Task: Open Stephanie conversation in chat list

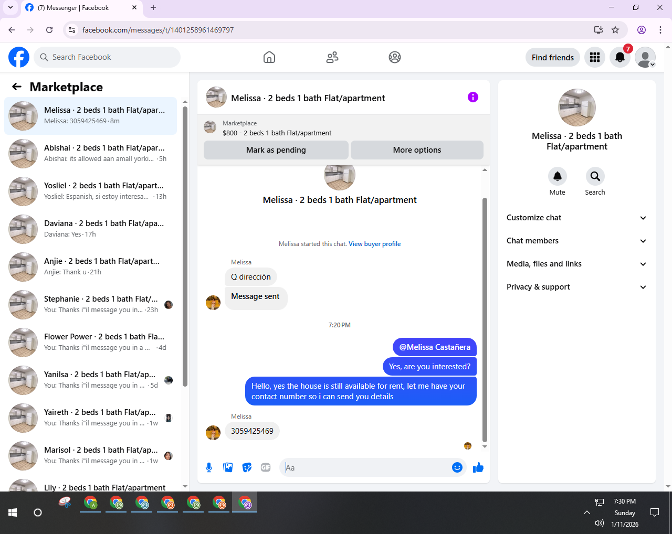Action: [90, 305]
